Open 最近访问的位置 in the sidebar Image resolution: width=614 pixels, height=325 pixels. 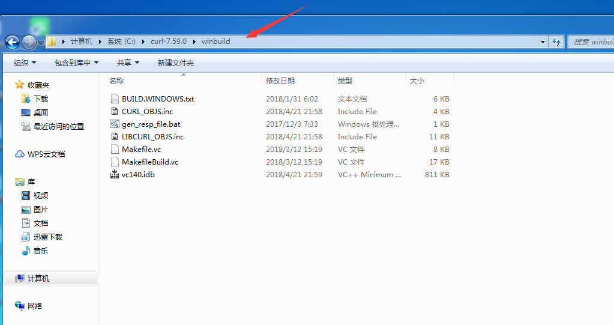59,126
